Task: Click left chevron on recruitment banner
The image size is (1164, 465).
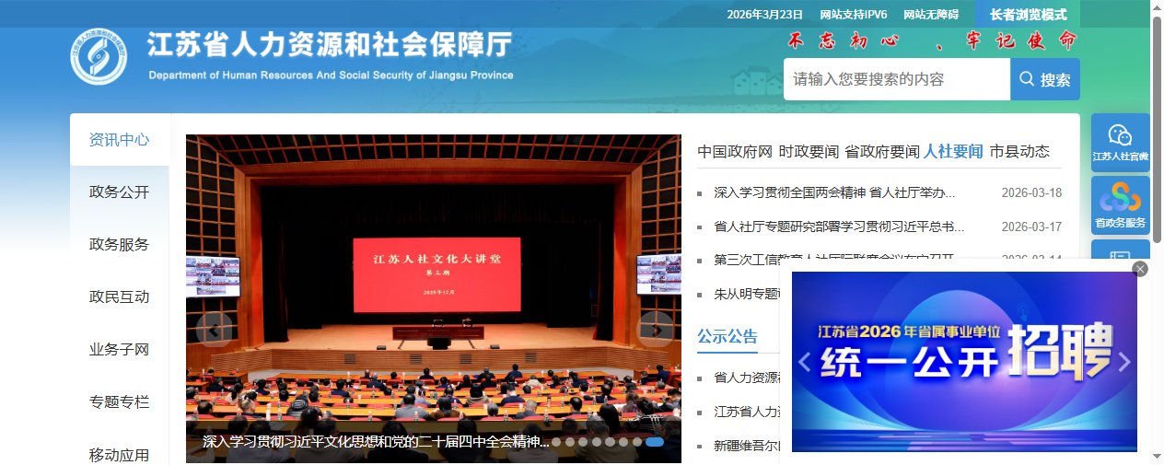Action: coord(804,362)
